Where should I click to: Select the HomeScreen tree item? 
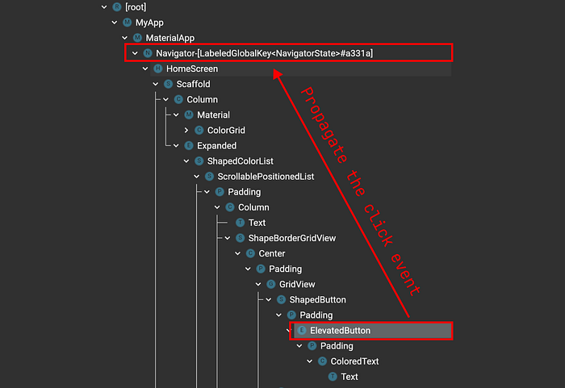(300, 69)
